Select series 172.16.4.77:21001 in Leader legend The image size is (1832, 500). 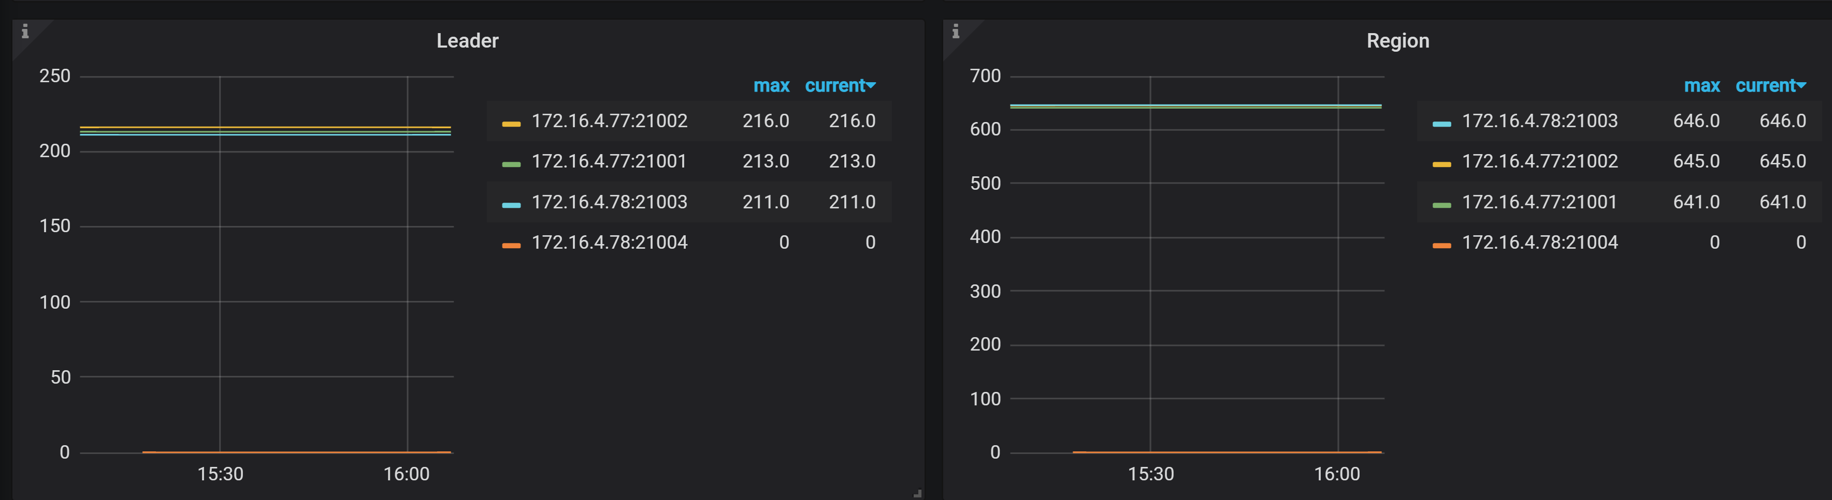click(609, 161)
